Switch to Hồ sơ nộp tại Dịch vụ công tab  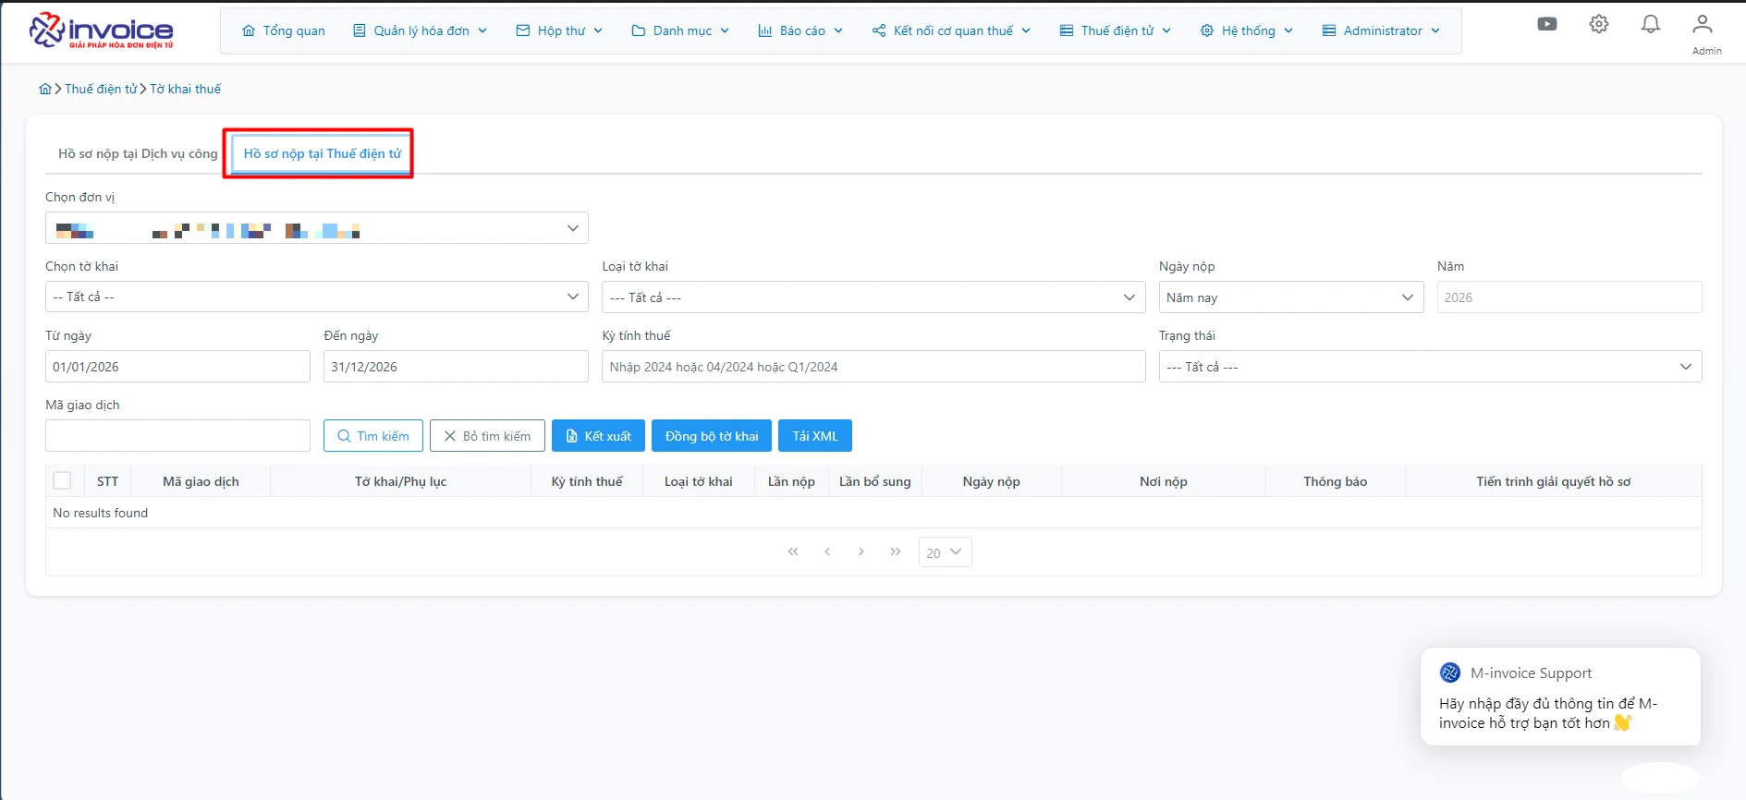click(138, 153)
